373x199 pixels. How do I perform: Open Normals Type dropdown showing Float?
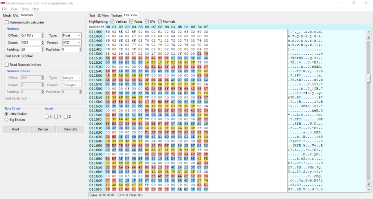[72, 35]
